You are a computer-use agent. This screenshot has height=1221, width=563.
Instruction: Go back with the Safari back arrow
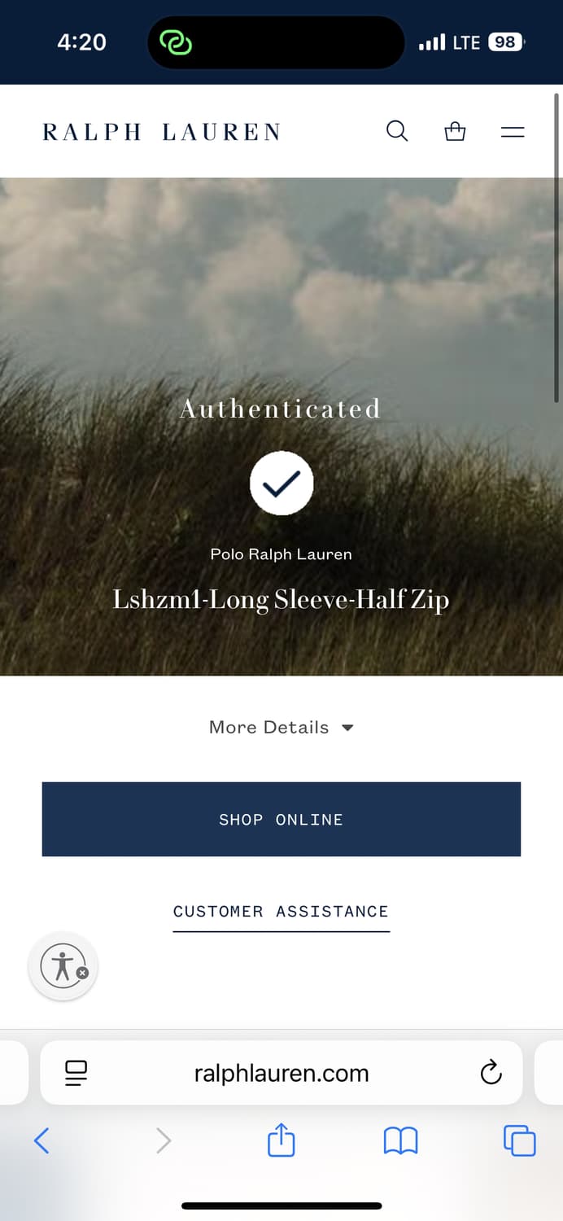(x=41, y=1140)
